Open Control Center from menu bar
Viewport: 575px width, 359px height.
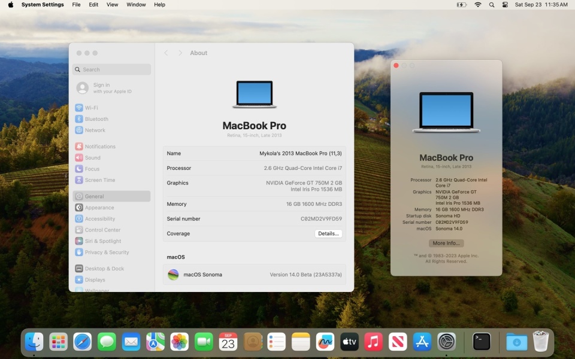point(505,5)
